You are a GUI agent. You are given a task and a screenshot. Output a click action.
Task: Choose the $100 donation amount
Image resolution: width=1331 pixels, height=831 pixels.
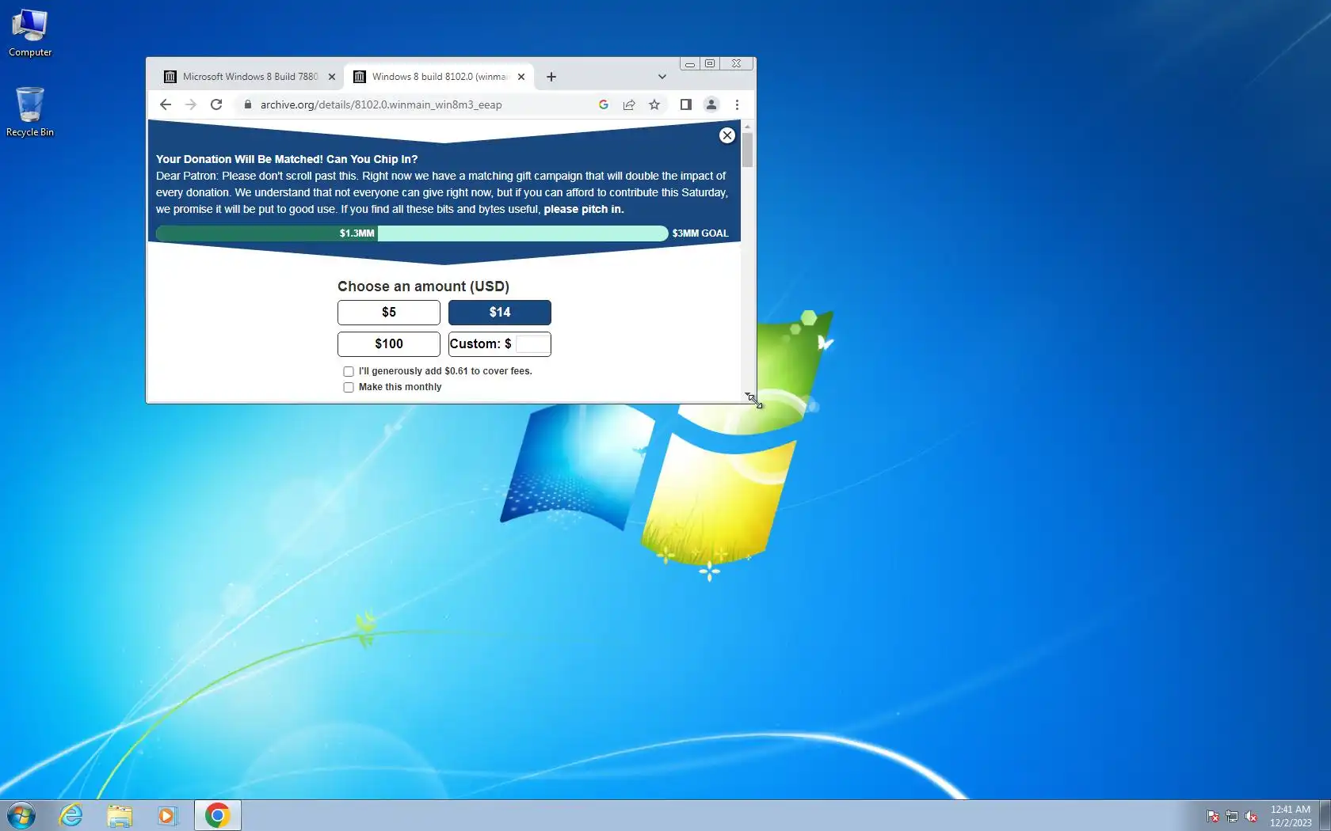click(x=389, y=344)
